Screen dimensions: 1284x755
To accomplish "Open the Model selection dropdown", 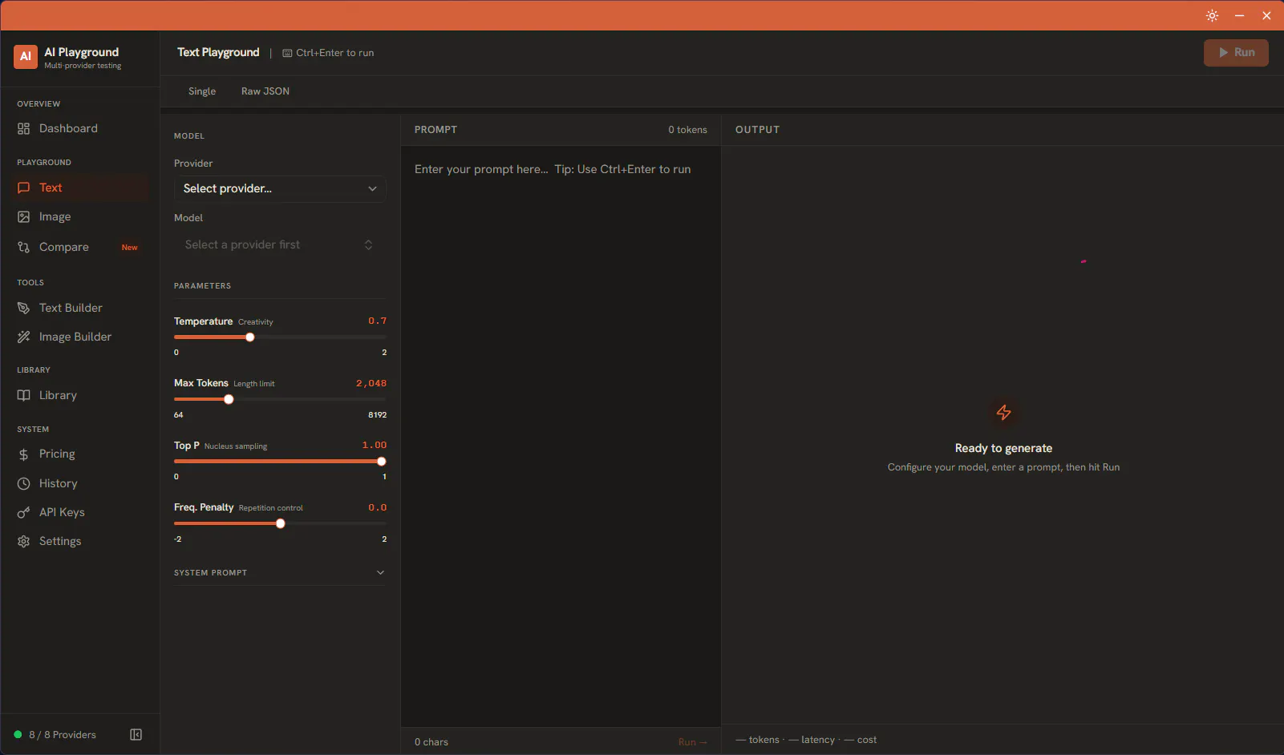I will (x=280, y=244).
